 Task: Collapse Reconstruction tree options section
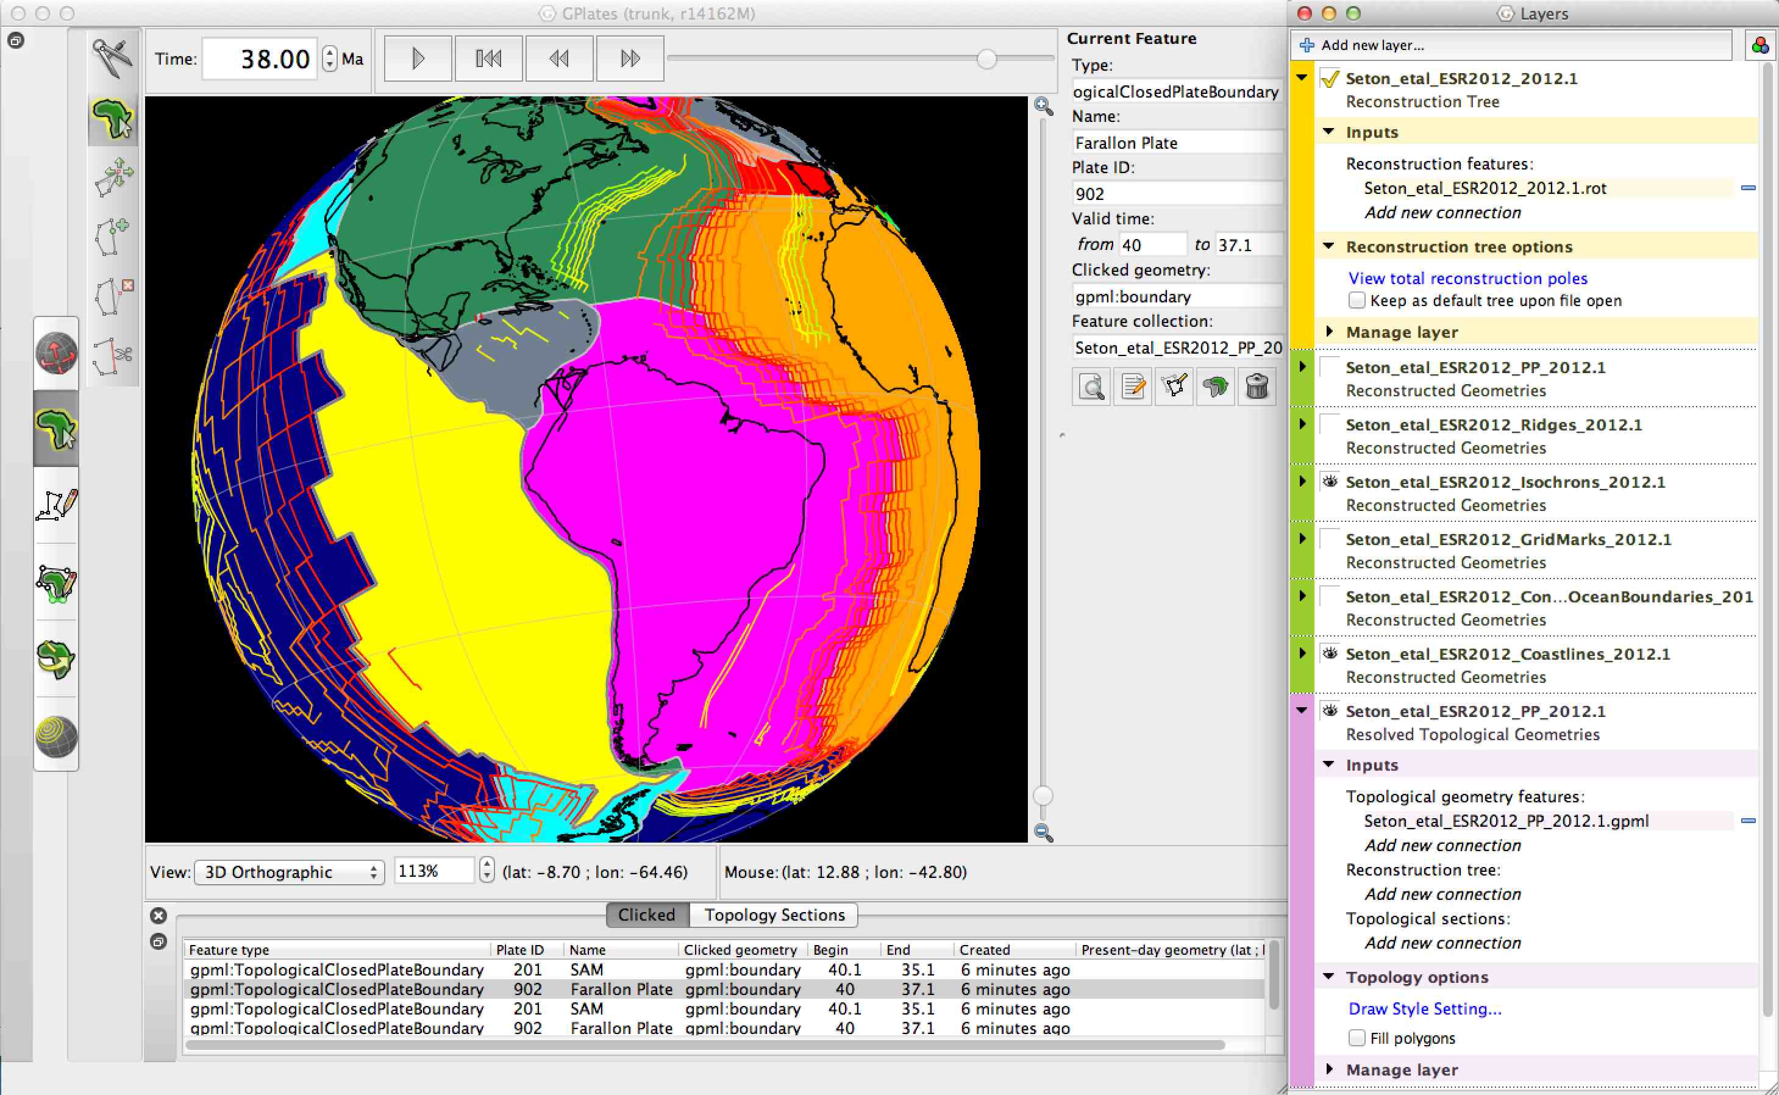click(1328, 246)
